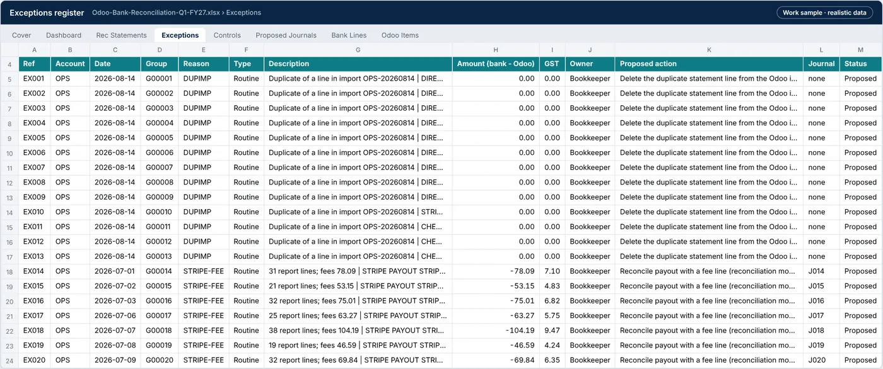Select column M header

click(x=860, y=50)
